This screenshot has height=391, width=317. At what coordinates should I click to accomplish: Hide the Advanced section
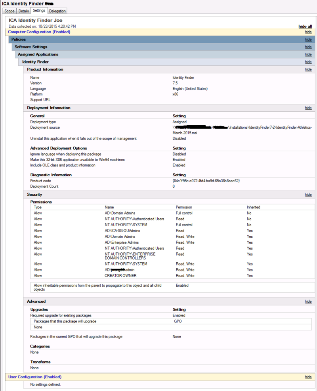308,301
